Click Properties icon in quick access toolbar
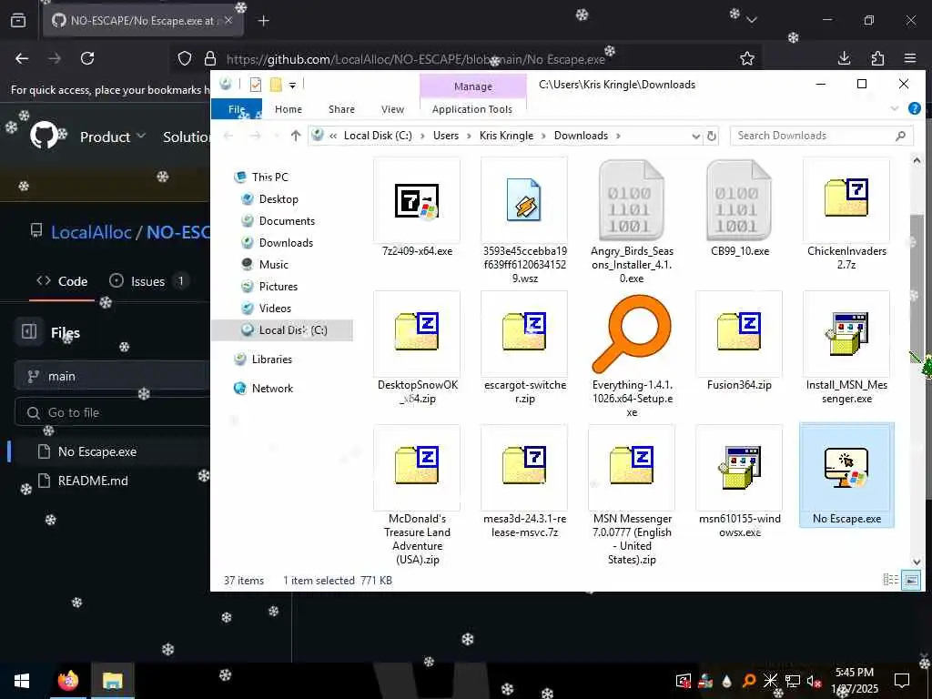This screenshot has width=932, height=699. coord(256,85)
